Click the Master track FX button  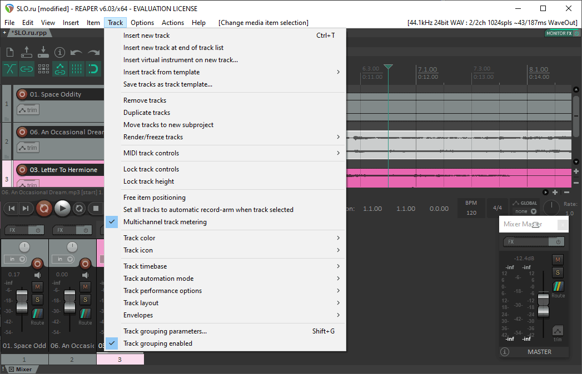[526, 242]
